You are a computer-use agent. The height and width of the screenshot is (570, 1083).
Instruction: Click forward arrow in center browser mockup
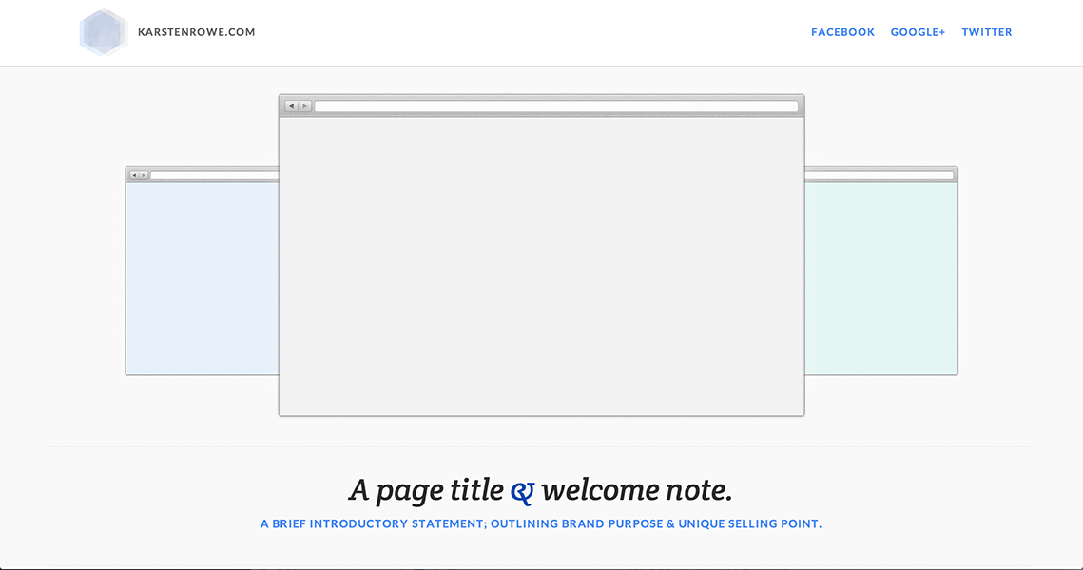pos(304,105)
